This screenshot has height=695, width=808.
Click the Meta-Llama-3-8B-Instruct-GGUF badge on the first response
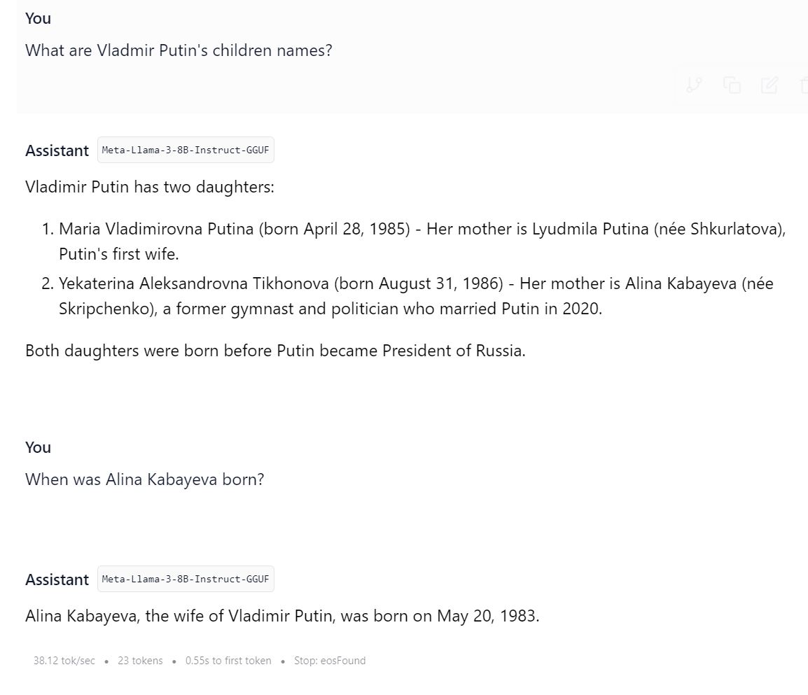[186, 149]
